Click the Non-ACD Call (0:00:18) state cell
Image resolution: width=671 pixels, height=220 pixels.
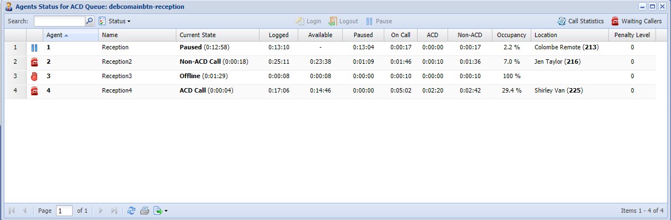214,62
